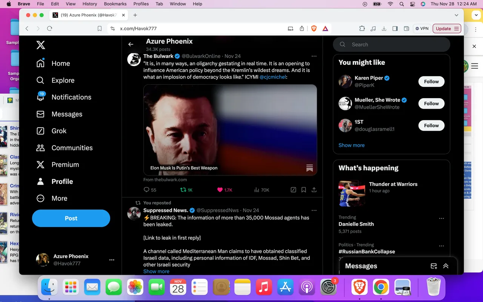Share The Bulwark post

coord(314,190)
